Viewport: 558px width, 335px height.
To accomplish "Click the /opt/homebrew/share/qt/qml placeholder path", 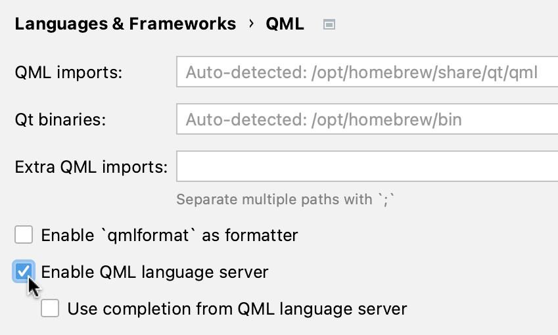I will pos(423,72).
